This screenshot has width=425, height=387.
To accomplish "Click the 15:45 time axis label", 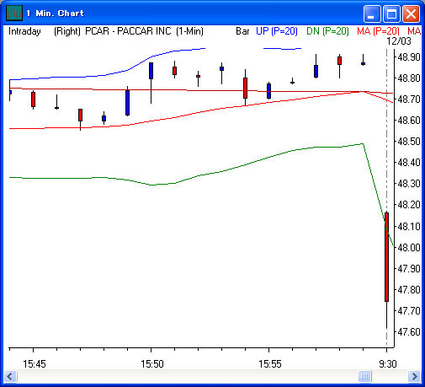I will [x=35, y=364].
